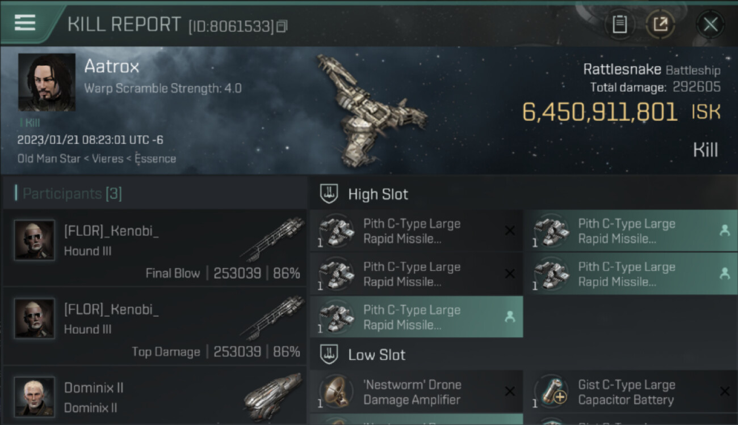The image size is (738, 425).
Task: Click the Aatrox pilot name
Action: coord(112,67)
